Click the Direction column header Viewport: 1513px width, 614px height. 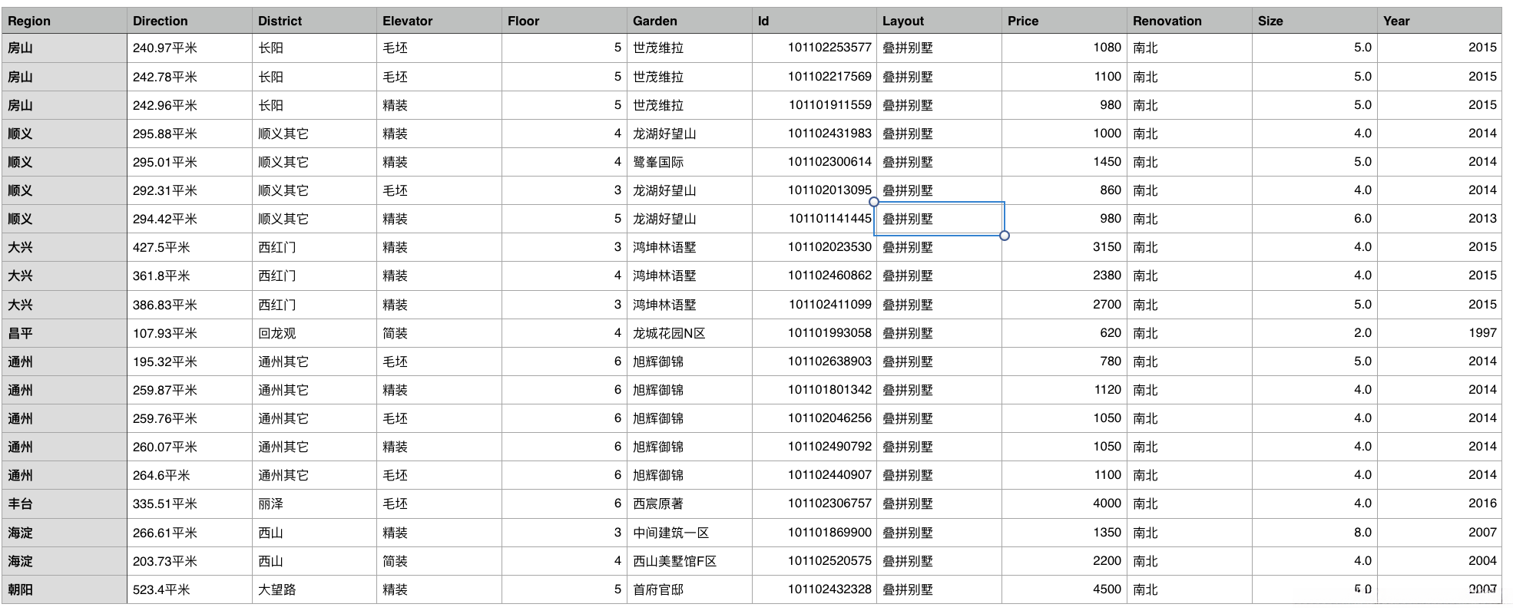[189, 21]
